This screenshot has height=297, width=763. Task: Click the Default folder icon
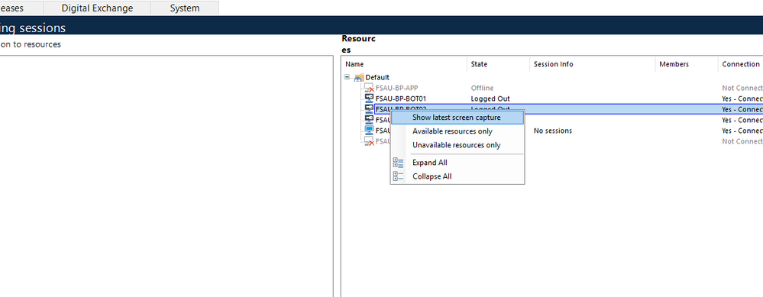(x=359, y=77)
